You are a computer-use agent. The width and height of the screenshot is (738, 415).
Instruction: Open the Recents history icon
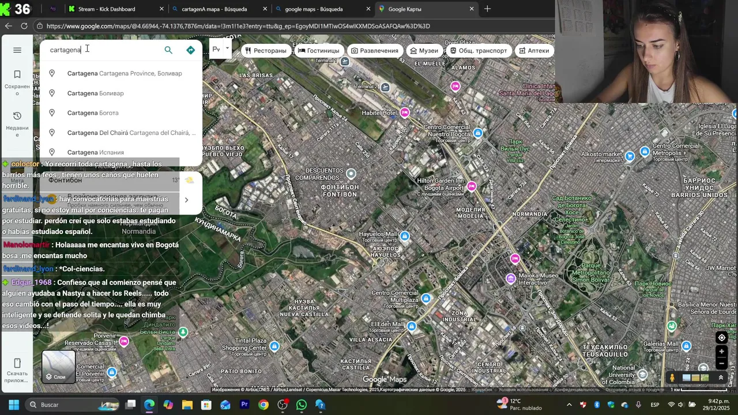(17, 116)
